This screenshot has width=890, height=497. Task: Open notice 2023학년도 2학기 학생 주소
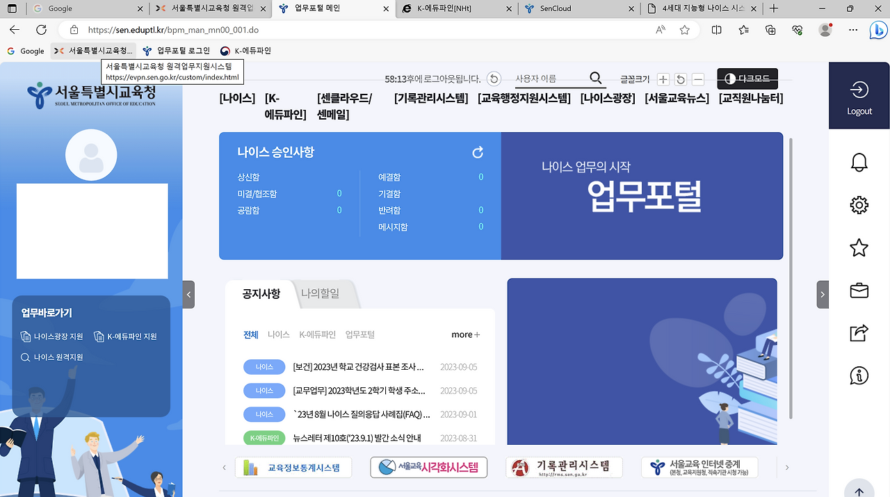pyautogui.click(x=359, y=391)
